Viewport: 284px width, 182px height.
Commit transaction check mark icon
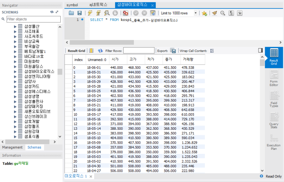[136, 13]
